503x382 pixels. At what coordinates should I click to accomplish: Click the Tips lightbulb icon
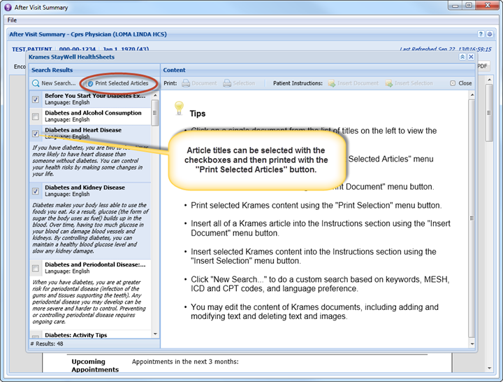point(179,108)
